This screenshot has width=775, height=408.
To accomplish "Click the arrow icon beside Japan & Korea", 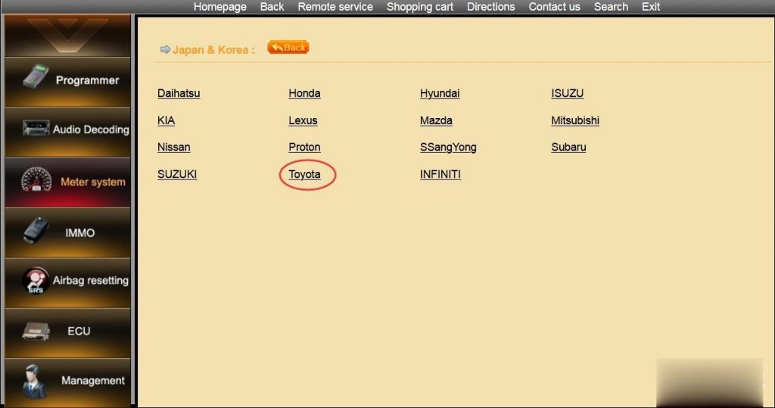I will tap(165, 49).
